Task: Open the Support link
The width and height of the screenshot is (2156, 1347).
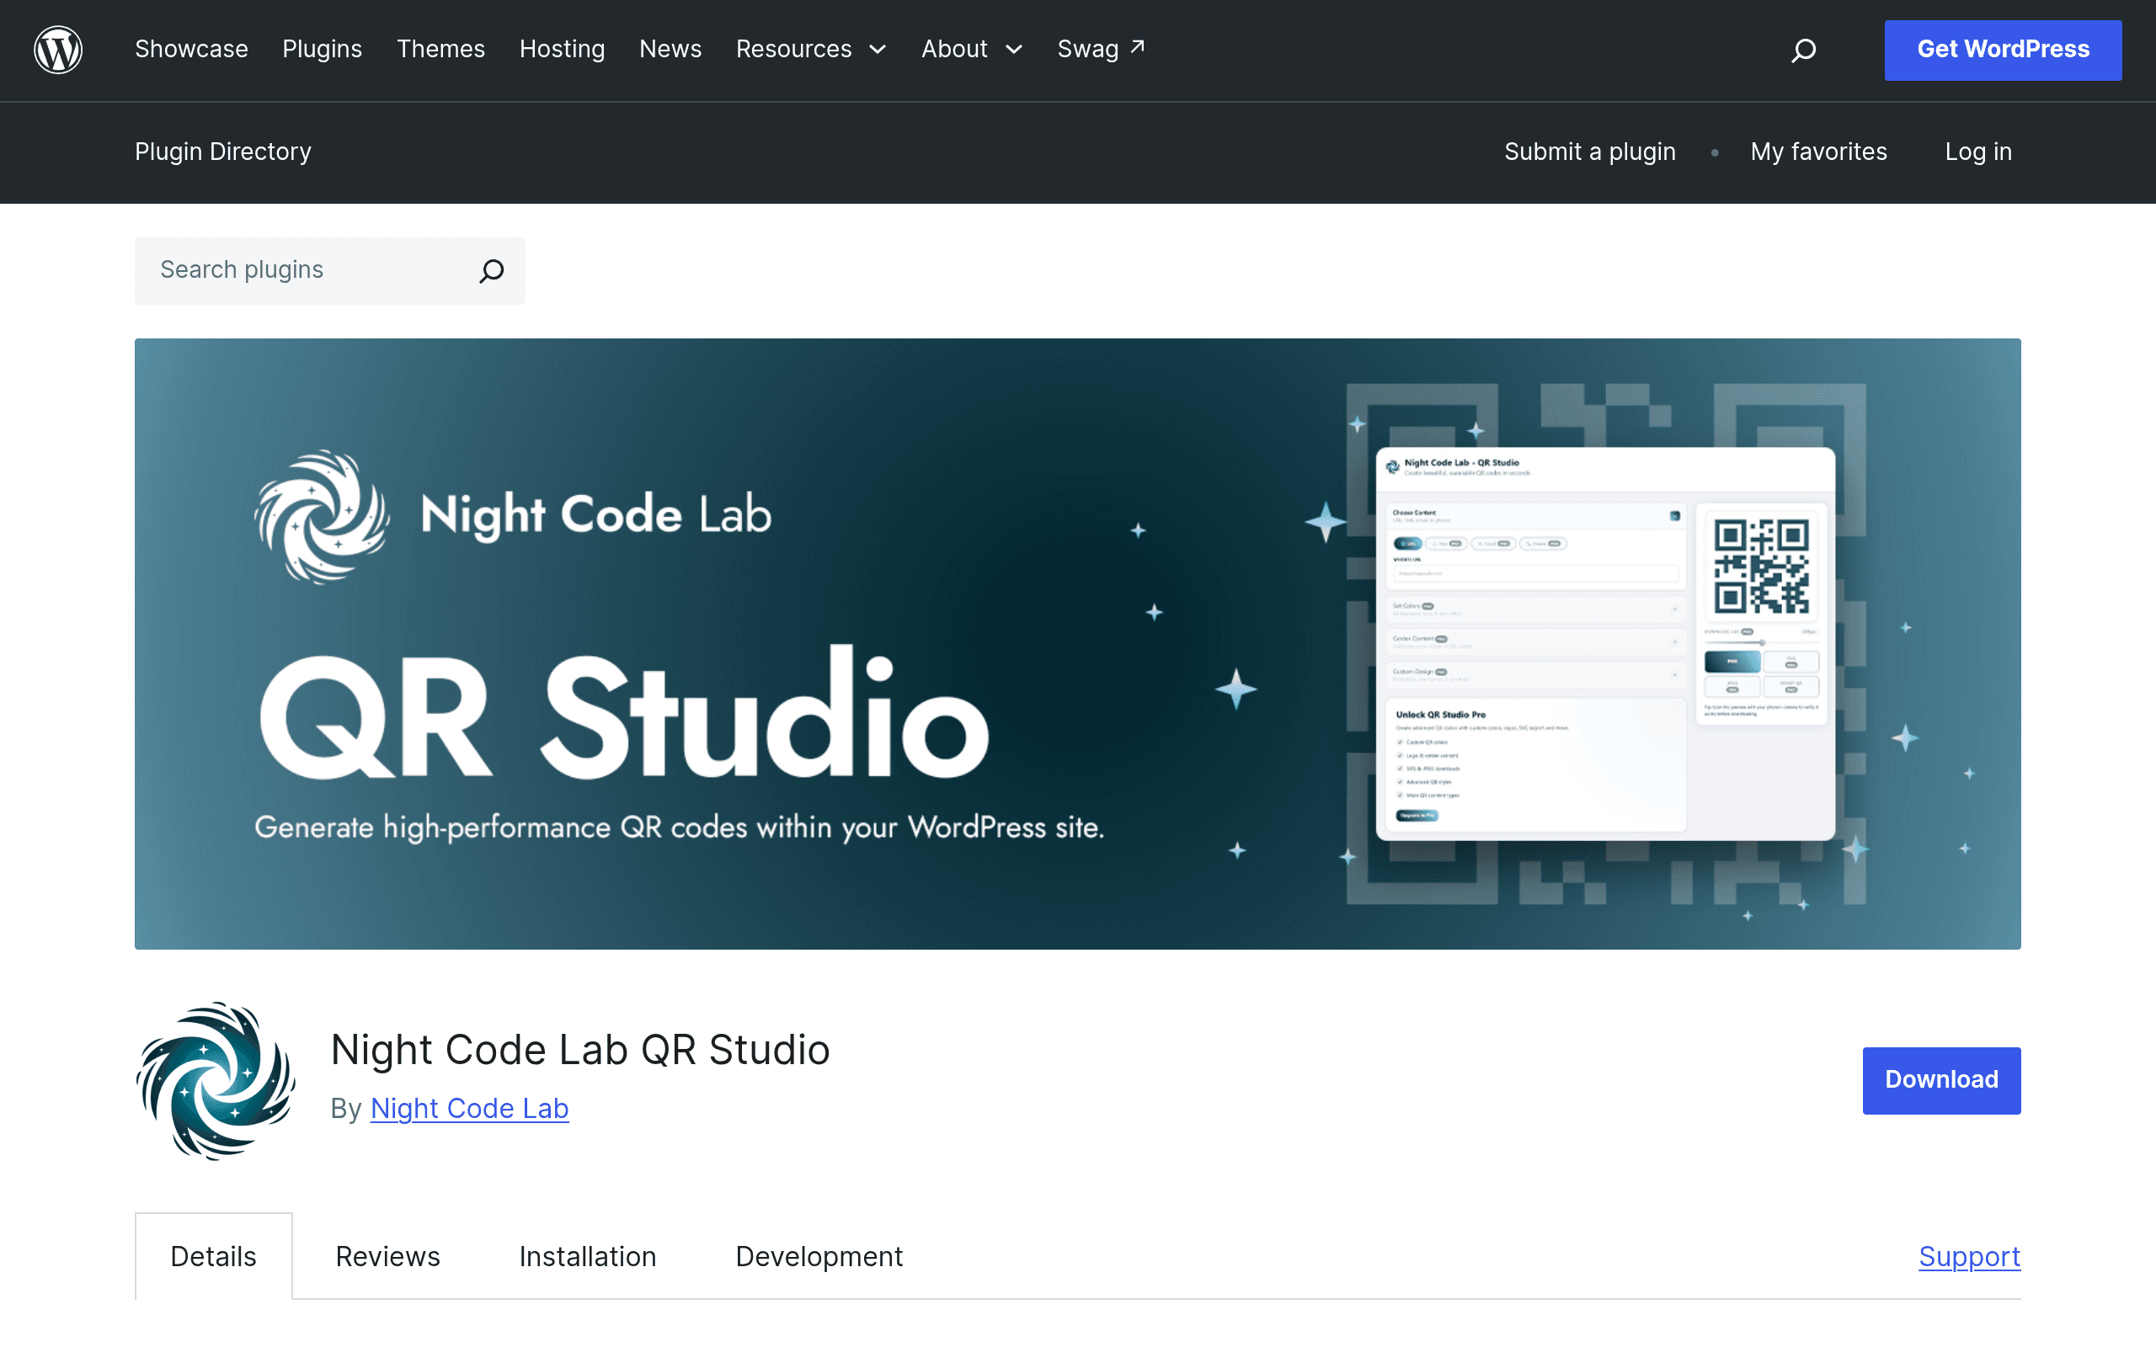Action: (x=1969, y=1256)
